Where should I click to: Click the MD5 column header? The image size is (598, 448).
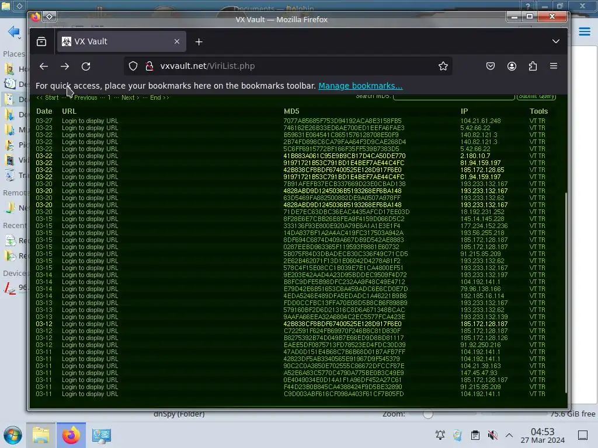coord(291,111)
